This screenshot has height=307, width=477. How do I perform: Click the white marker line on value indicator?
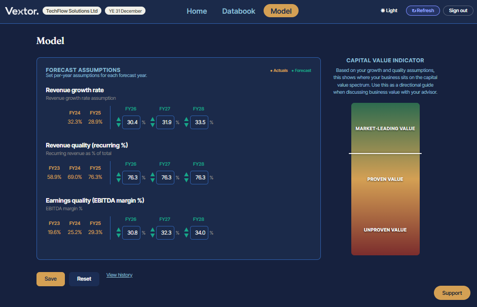click(385, 153)
